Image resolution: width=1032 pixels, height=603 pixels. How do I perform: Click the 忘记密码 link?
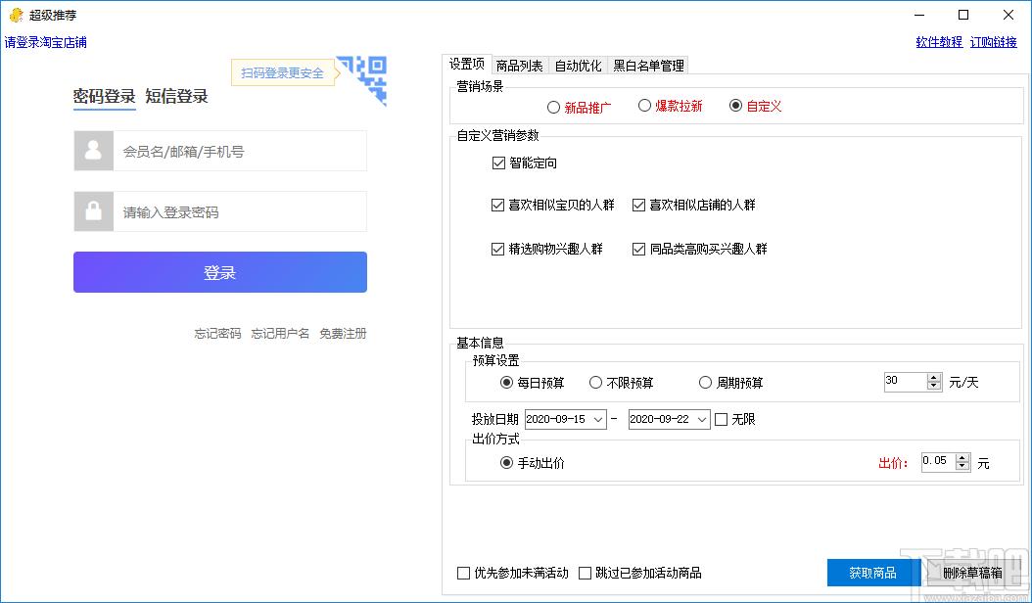(x=217, y=333)
